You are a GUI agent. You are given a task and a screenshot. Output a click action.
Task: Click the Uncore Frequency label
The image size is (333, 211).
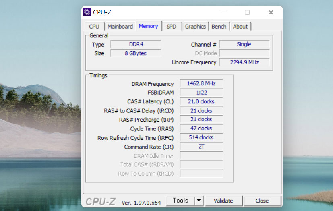pyautogui.click(x=194, y=62)
